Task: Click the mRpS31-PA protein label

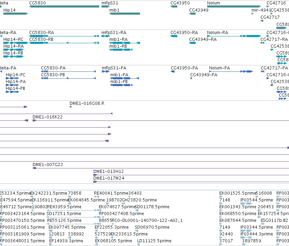Action: point(114,68)
